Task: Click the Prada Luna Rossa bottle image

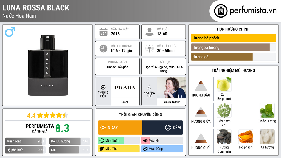Action: coord(48,65)
